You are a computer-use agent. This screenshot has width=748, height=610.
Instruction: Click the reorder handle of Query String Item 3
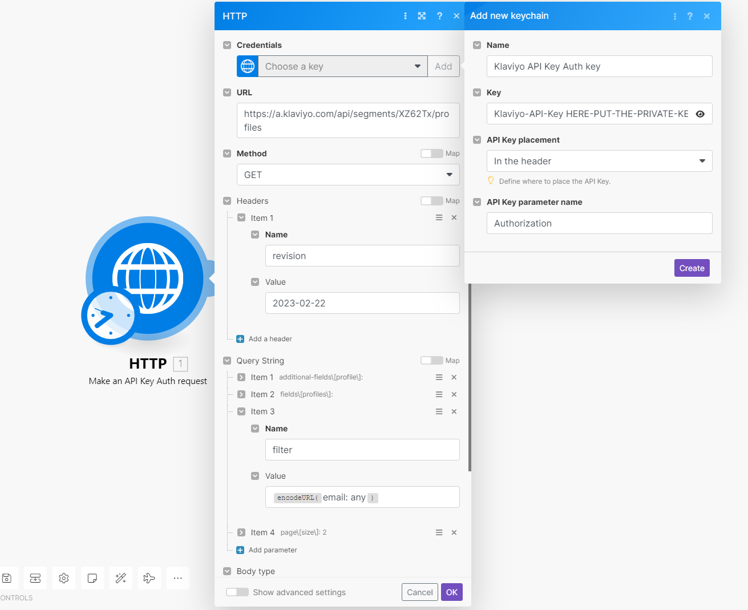click(439, 411)
